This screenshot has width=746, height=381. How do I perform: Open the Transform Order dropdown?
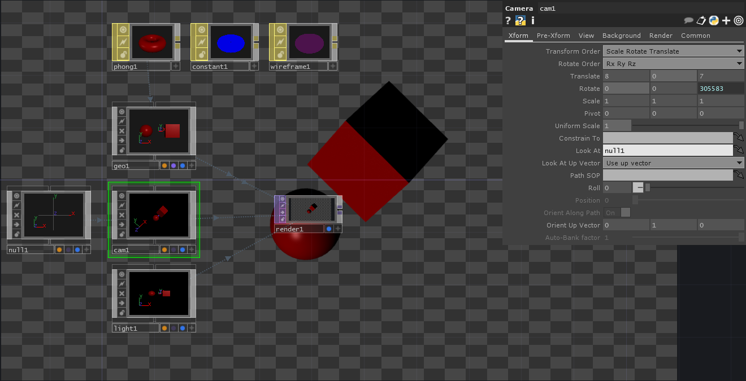click(x=674, y=51)
